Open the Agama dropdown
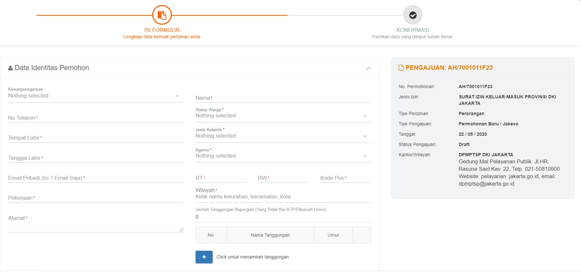 [283, 156]
